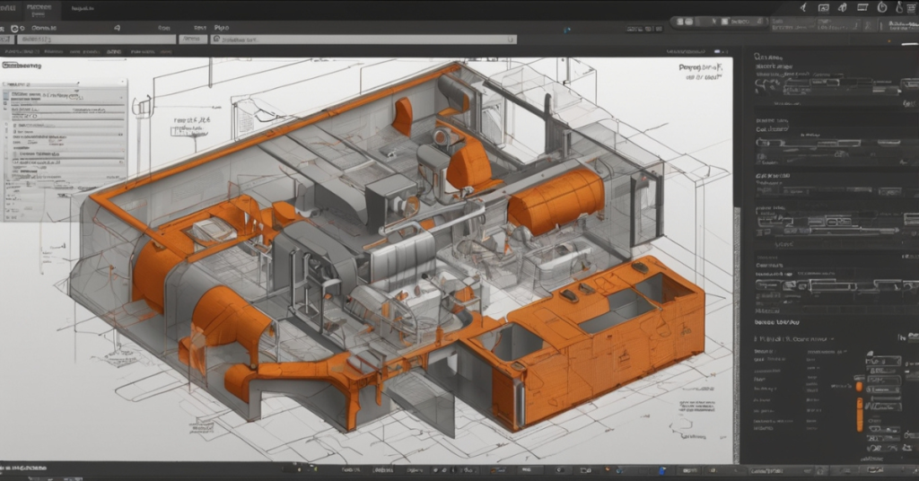919x481 pixels.
Task: Expand the first section header in the right panel
Action: (769, 56)
